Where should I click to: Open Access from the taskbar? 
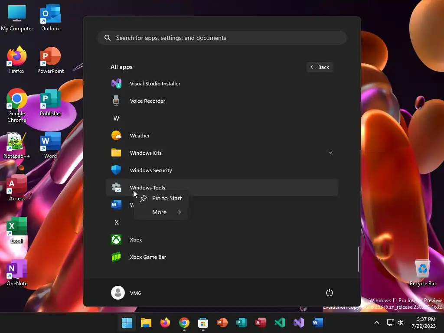tap(261, 323)
